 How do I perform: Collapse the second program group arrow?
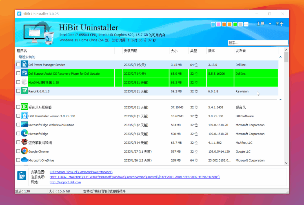click(280, 100)
